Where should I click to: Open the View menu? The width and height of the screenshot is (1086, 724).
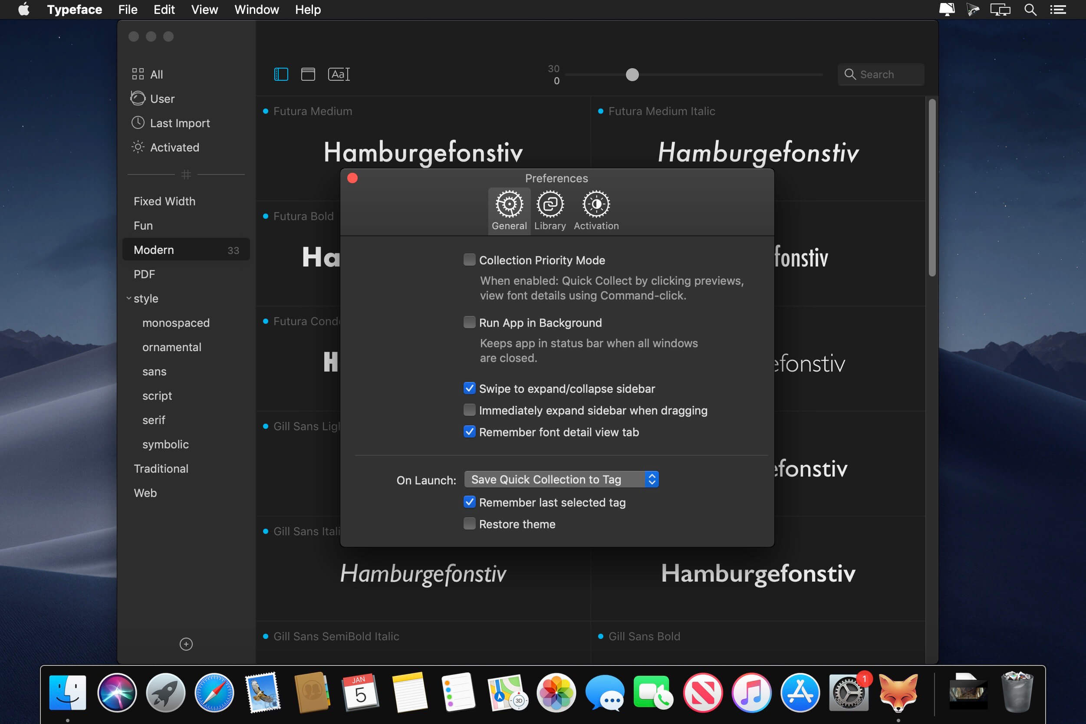tap(204, 10)
